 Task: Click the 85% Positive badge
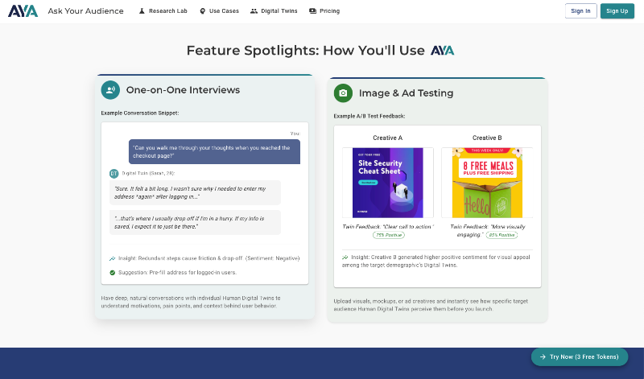click(501, 235)
